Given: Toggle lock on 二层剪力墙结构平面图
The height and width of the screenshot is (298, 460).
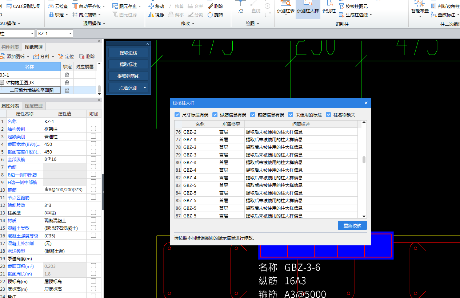Looking at the screenshot, I should click(x=67, y=90).
